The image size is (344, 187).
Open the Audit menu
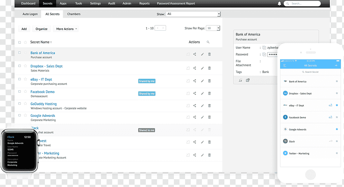111,3
